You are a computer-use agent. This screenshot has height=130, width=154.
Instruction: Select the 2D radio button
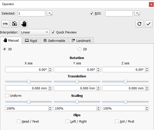80,49
